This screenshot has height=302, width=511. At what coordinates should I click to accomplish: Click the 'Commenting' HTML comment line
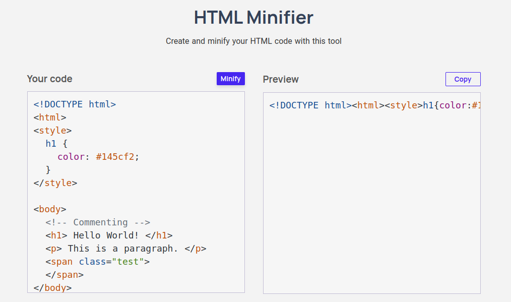(98, 222)
